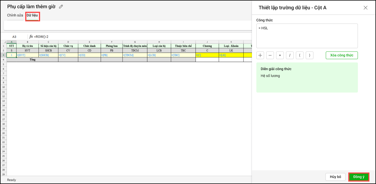Insert the minus operator into formula

(270, 55)
